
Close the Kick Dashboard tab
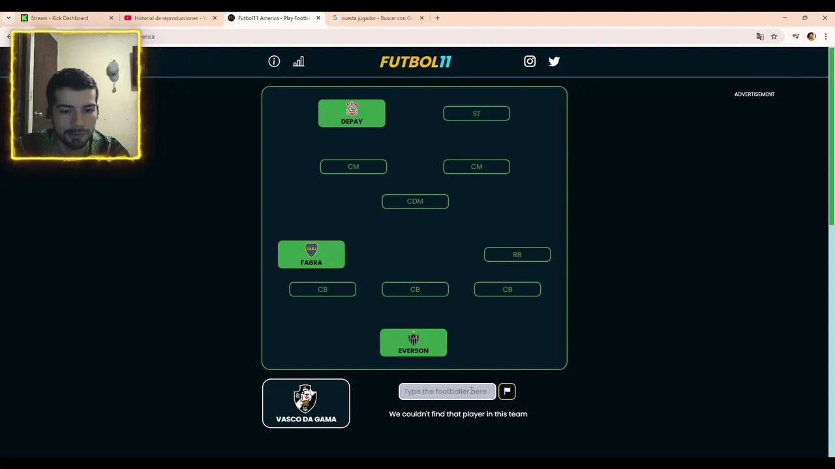[x=111, y=18]
